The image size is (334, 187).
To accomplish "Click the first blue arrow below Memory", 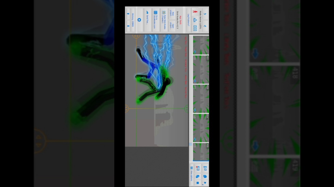I will [128, 14].
